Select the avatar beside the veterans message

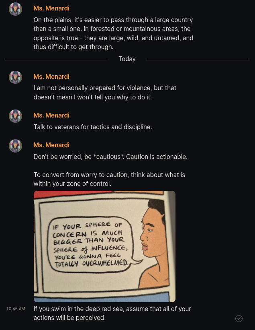(x=15, y=116)
